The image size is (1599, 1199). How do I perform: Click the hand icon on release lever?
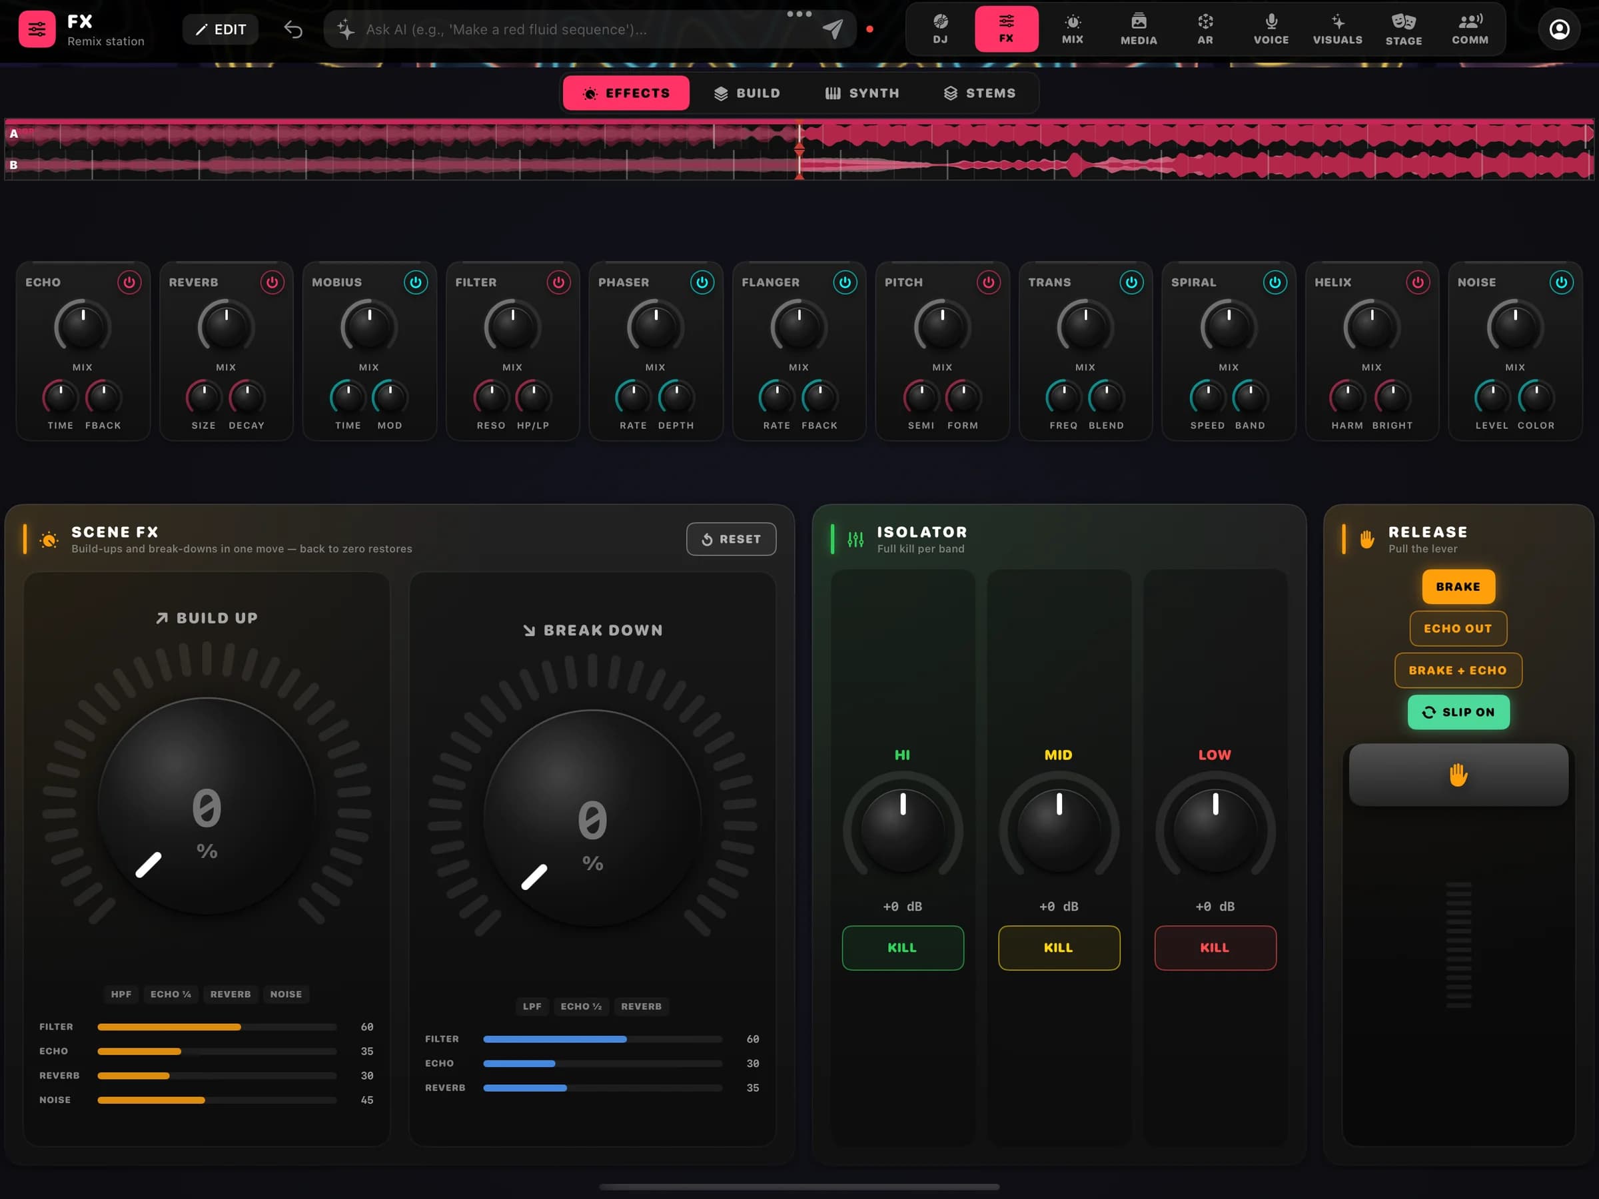click(1458, 775)
